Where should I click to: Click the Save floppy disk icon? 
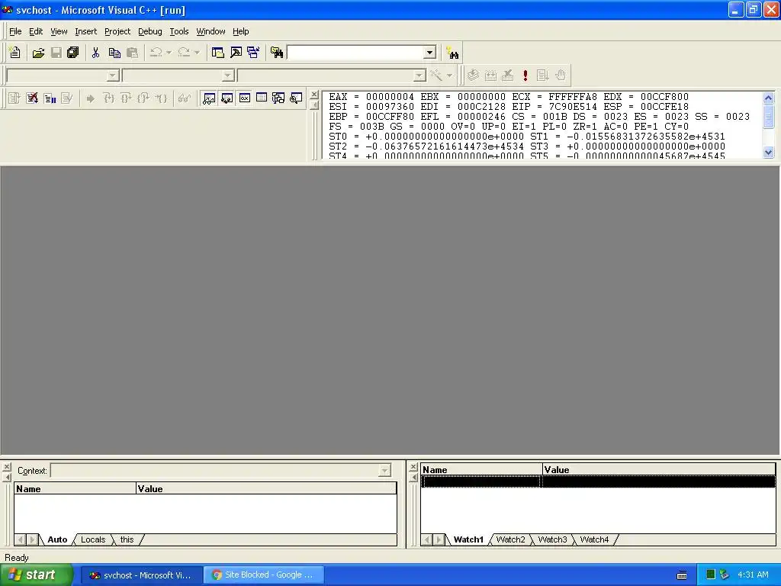[x=56, y=53]
